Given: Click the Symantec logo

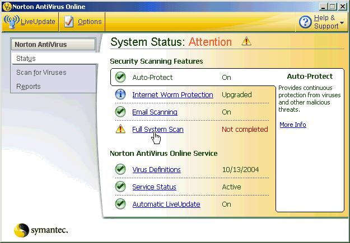Looking at the screenshot, I should click(41, 231).
